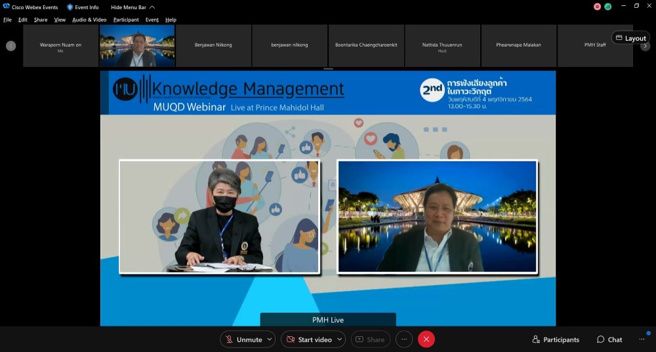Leave the event with the red X
This screenshot has height=352, width=656.
(426, 340)
